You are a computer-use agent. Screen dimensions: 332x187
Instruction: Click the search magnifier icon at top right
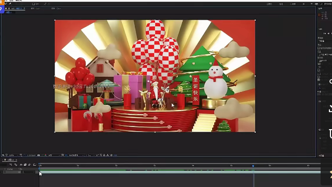click(x=322, y=4)
